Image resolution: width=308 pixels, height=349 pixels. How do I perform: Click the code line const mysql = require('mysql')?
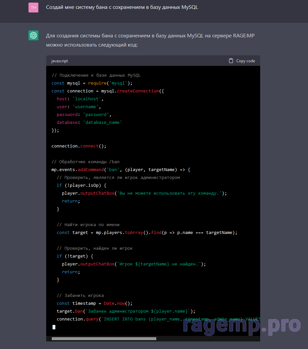[92, 83]
